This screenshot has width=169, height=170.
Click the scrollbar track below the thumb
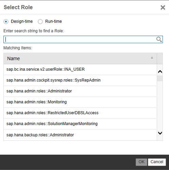tap(160, 105)
